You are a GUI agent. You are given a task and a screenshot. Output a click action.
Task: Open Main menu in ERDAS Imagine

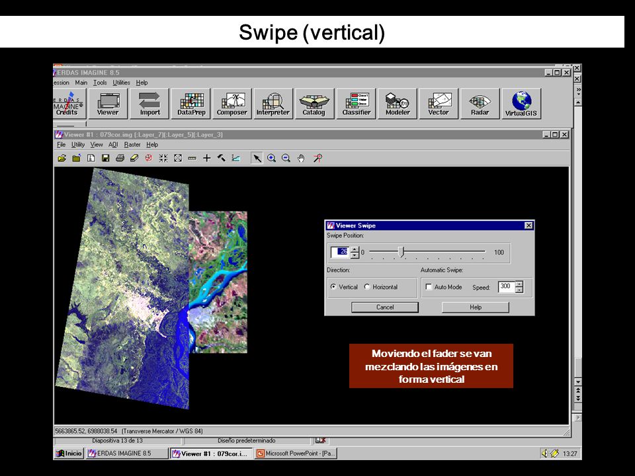click(x=81, y=83)
